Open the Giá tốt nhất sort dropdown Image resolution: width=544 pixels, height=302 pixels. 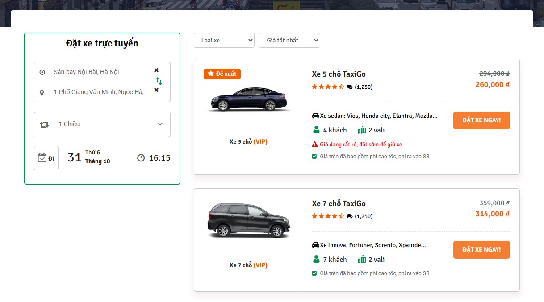289,40
